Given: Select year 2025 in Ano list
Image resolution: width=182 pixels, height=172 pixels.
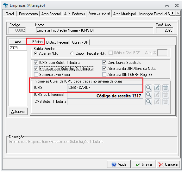Looking at the screenshot, I should point(18,48).
